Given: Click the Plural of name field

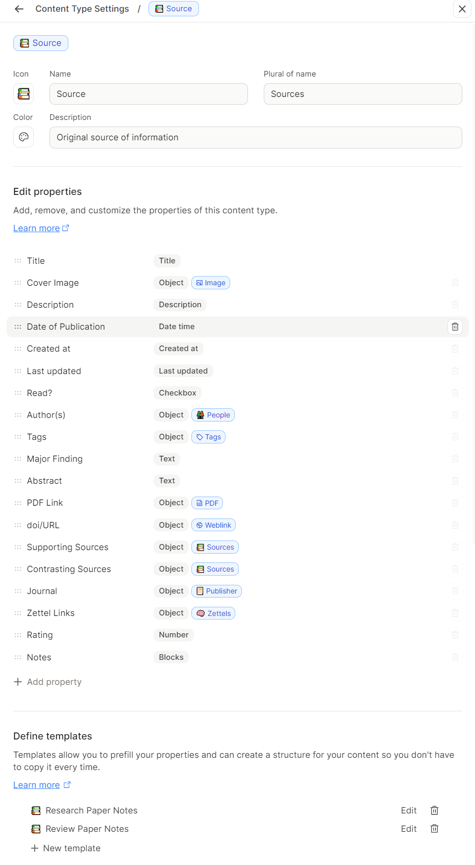Looking at the screenshot, I should click(363, 94).
